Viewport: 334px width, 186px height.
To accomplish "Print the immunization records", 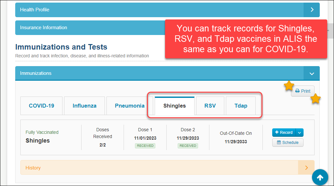I will (303, 91).
